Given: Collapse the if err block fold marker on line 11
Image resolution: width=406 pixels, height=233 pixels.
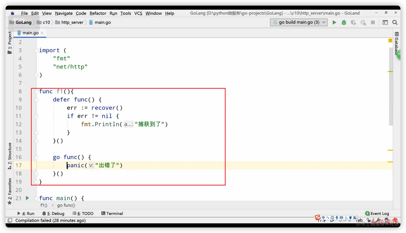Looking at the screenshot, I should pyautogui.click(x=36, y=116).
